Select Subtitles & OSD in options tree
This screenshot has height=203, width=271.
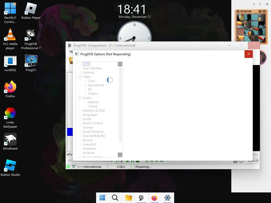click(x=94, y=110)
